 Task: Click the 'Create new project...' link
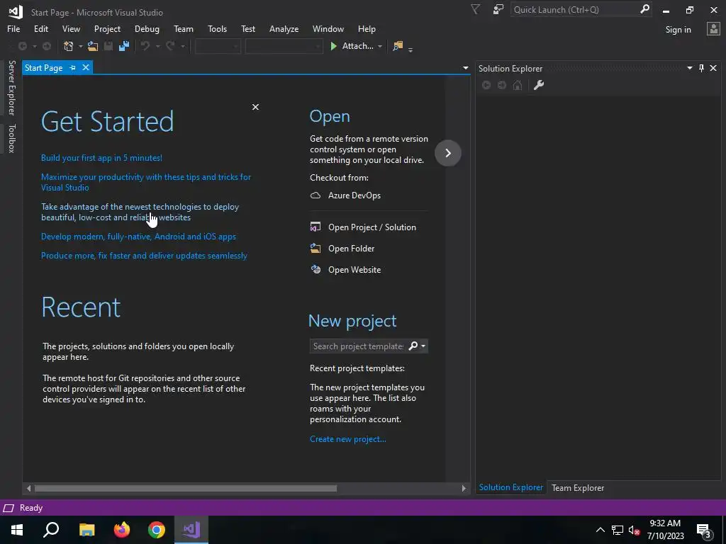tap(347, 439)
